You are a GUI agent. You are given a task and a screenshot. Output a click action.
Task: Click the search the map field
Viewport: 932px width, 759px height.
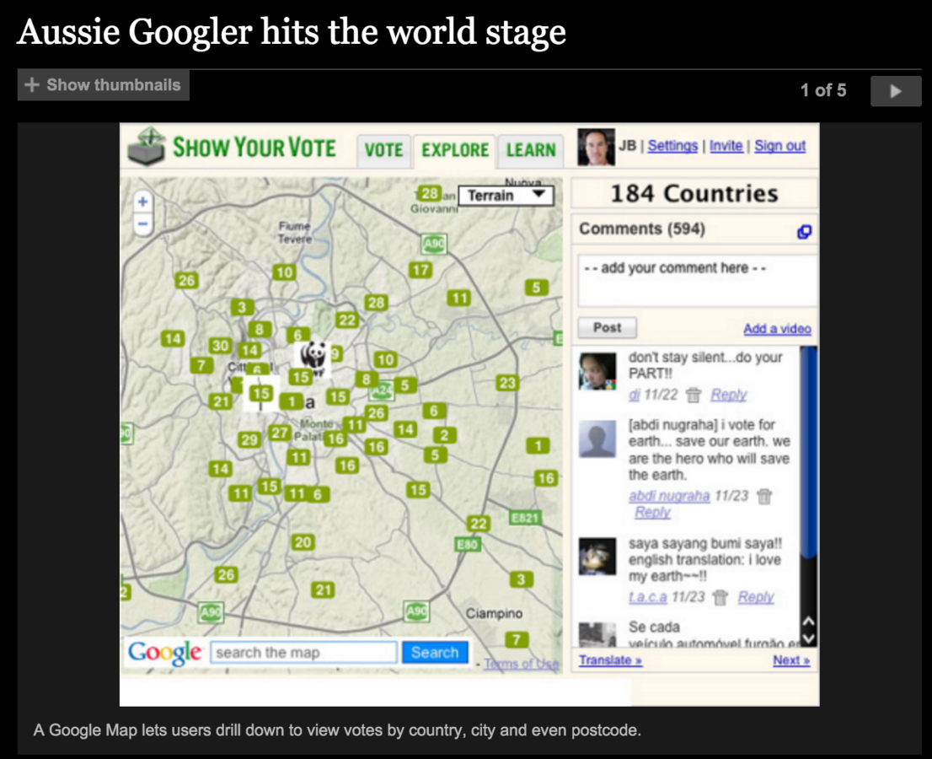coord(303,653)
